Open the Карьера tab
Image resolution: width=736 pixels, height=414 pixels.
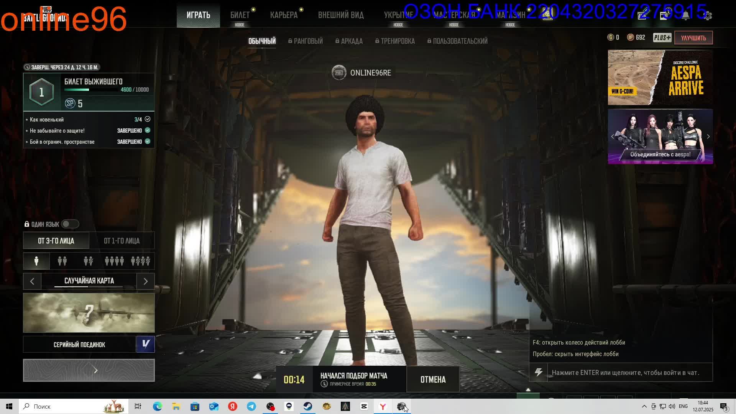(x=284, y=15)
